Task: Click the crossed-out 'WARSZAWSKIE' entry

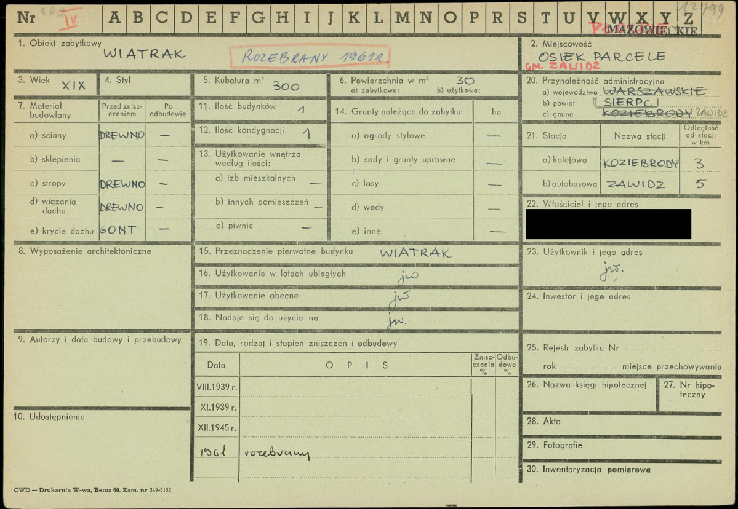Action: [654, 91]
